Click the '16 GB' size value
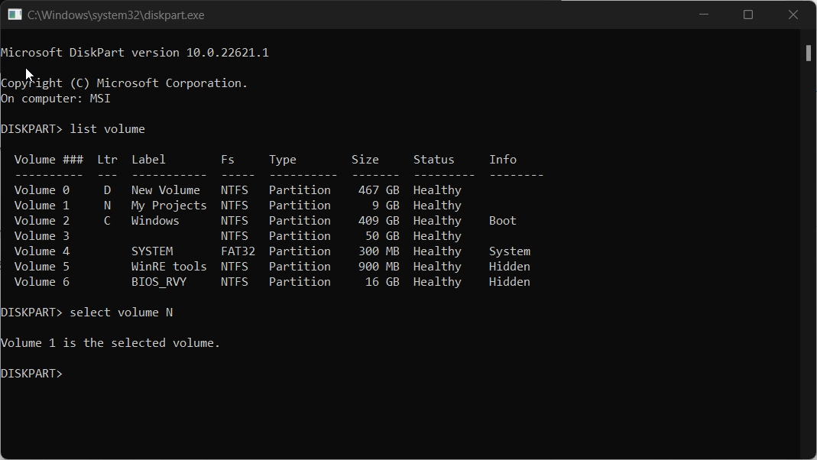 pos(382,282)
